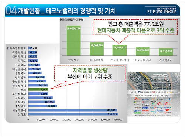Click the slide title "개발현황 _ 테크노밸리의 경쟁력 및 가치"
Screen dimensions: 185x137
[67, 11]
